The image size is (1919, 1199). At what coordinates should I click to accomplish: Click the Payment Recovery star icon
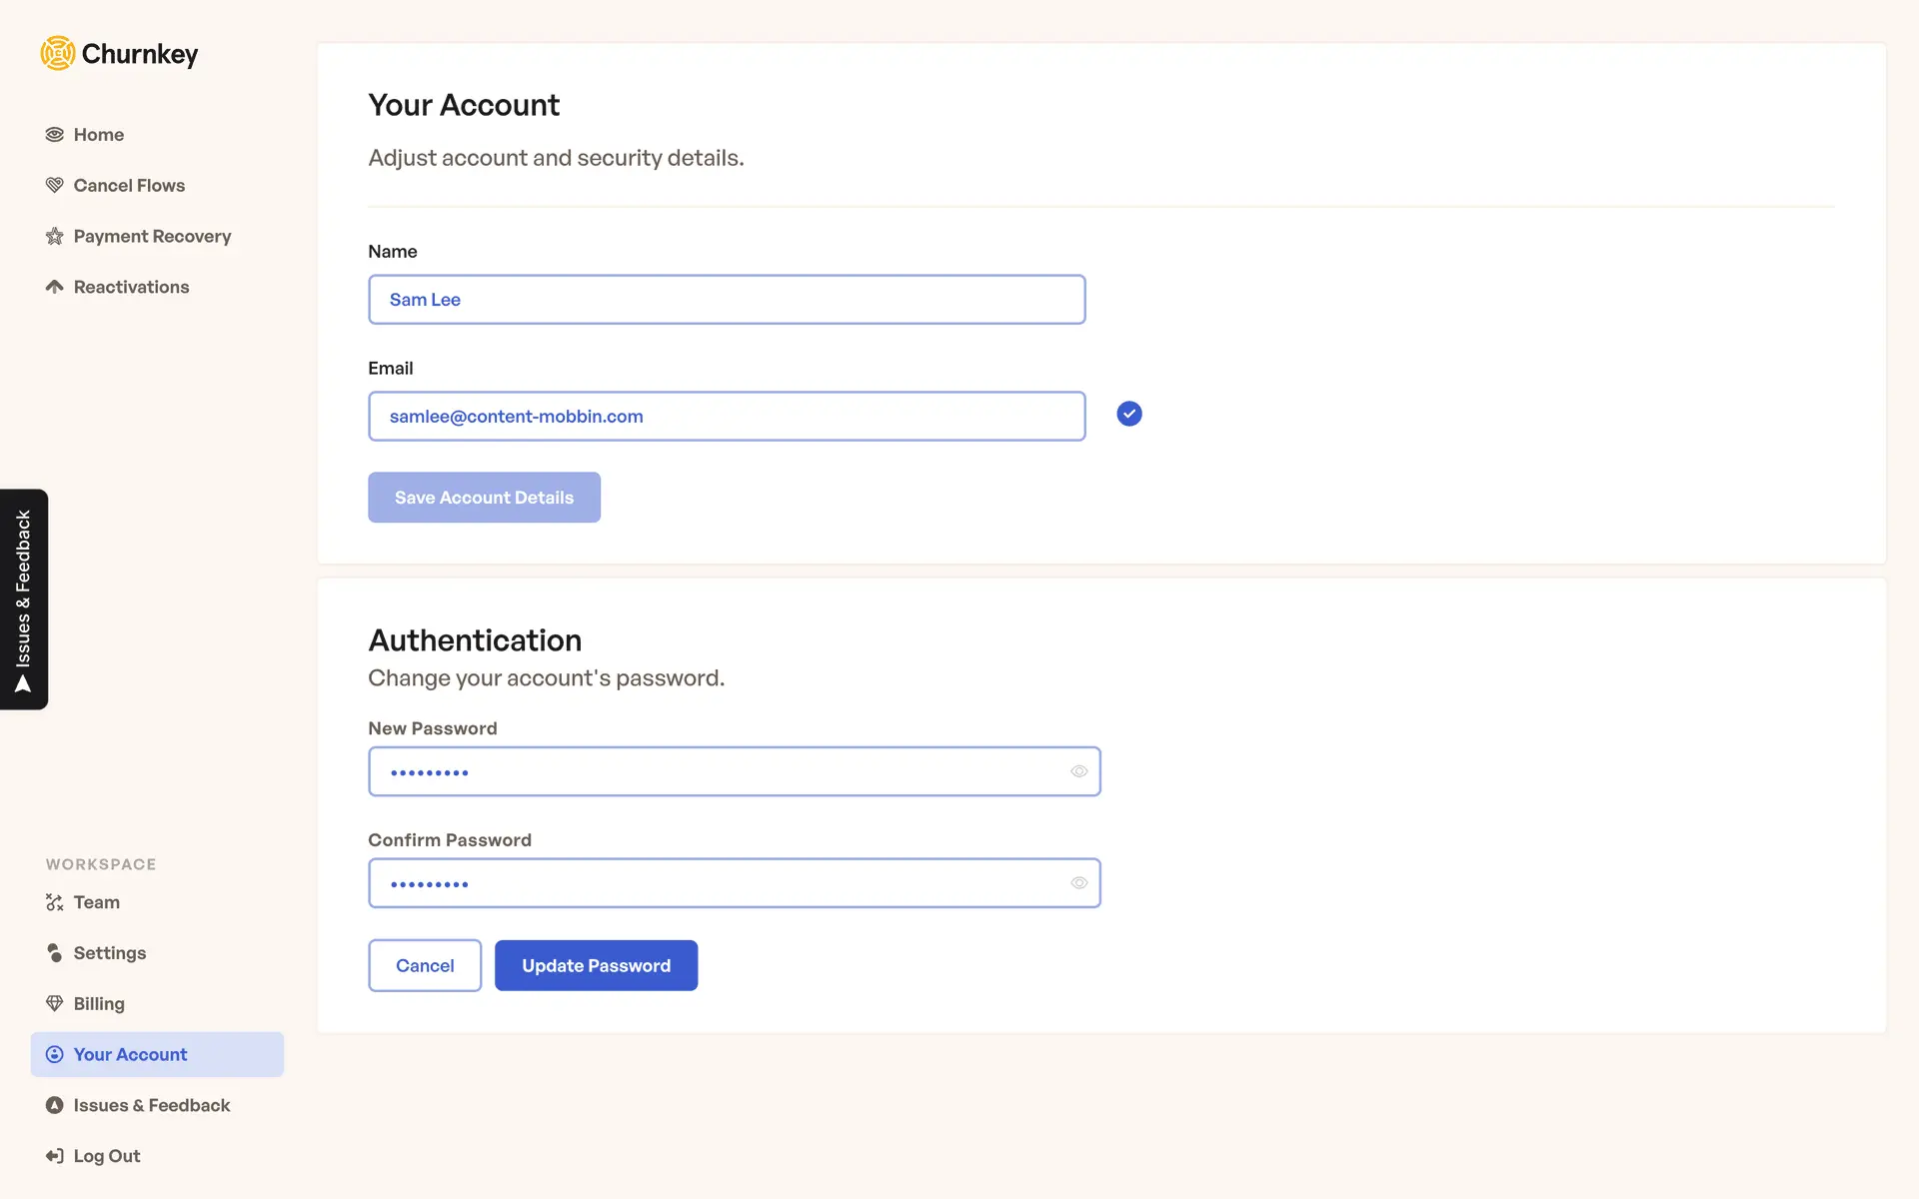click(x=55, y=237)
